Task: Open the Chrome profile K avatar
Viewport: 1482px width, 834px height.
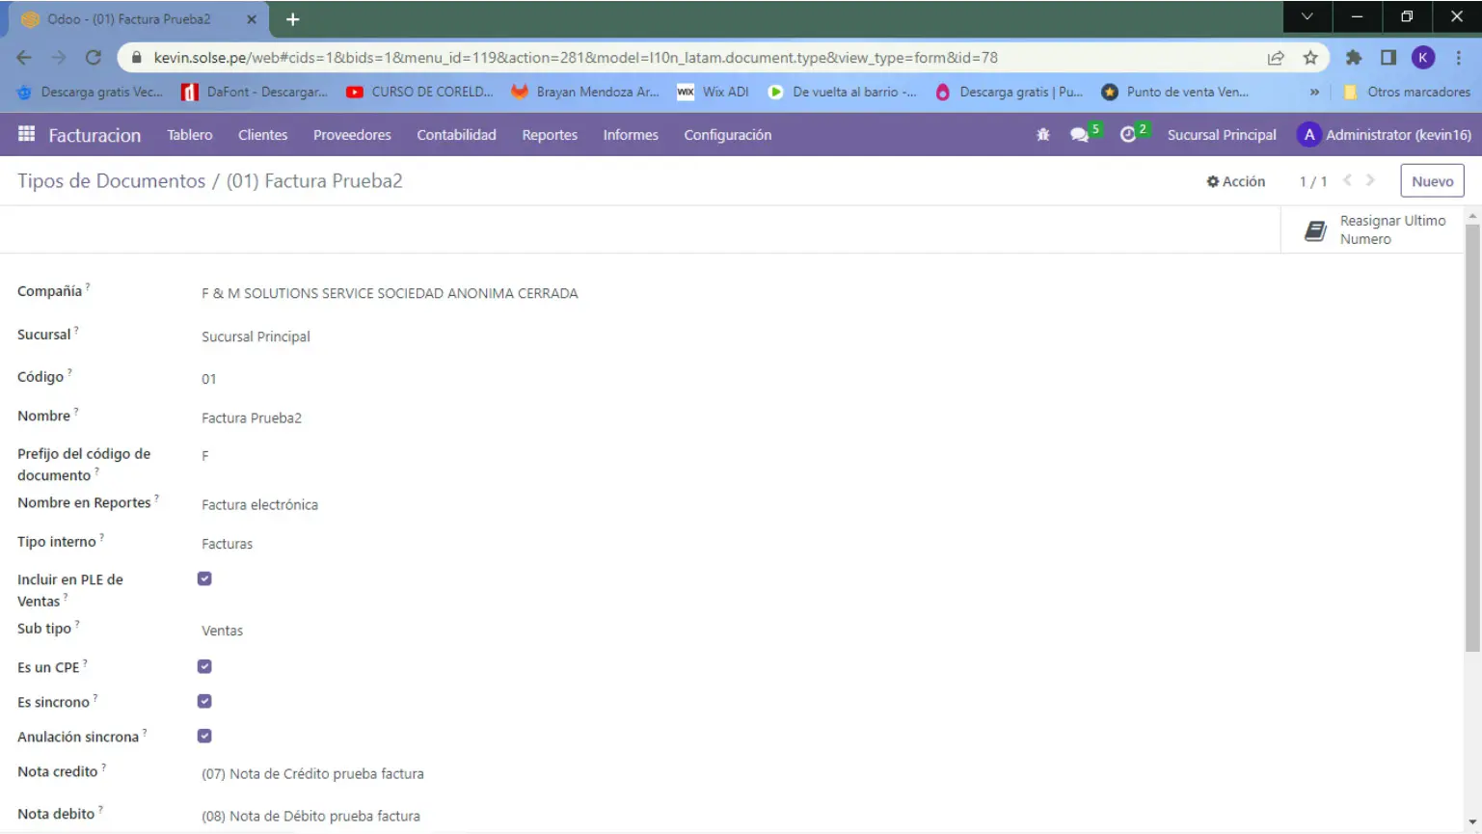Action: point(1423,58)
